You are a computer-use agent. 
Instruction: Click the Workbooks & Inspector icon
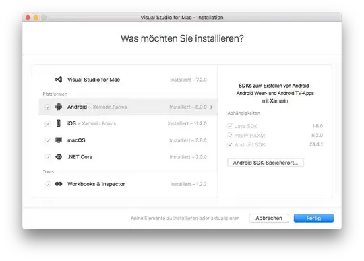(59, 184)
